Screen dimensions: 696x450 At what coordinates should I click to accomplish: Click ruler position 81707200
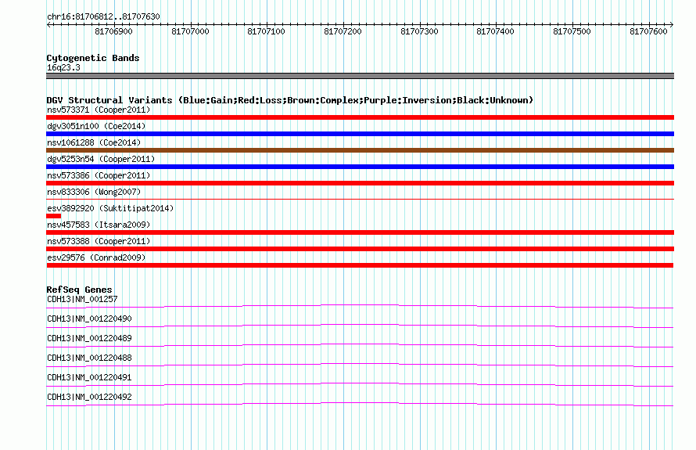[x=343, y=31]
